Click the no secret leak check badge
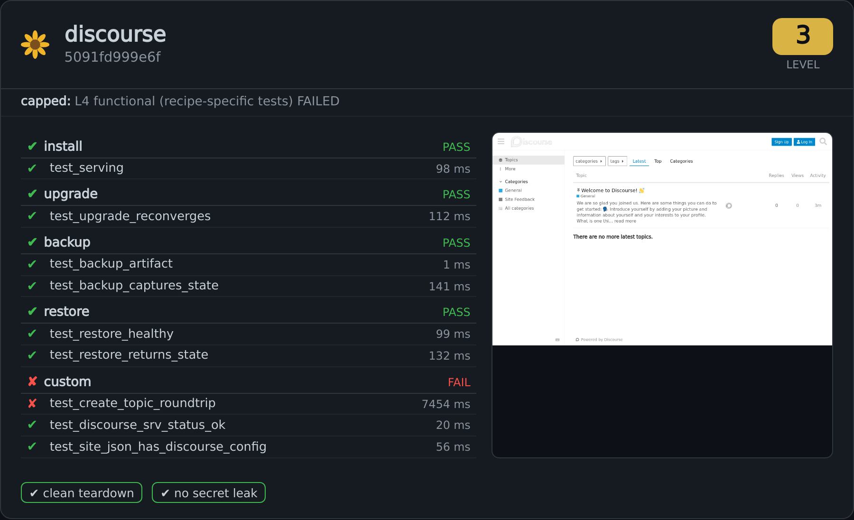Screen dimensions: 854x520 pos(209,492)
